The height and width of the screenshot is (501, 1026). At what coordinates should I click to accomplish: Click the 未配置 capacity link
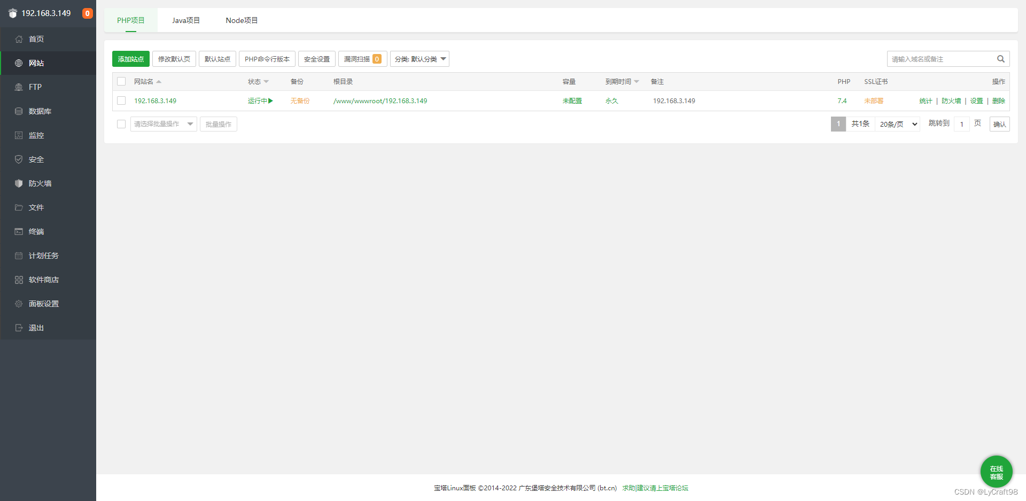572,101
